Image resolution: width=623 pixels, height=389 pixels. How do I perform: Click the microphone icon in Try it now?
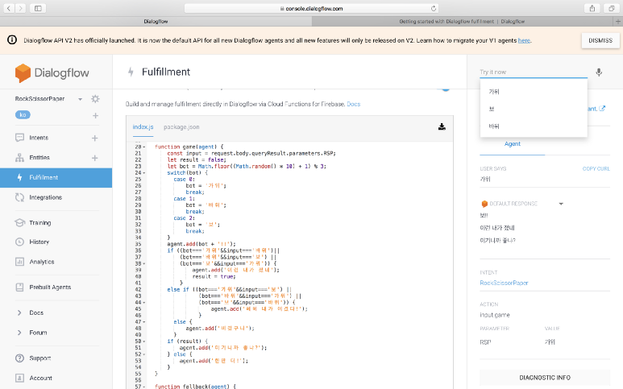pyautogui.click(x=599, y=72)
